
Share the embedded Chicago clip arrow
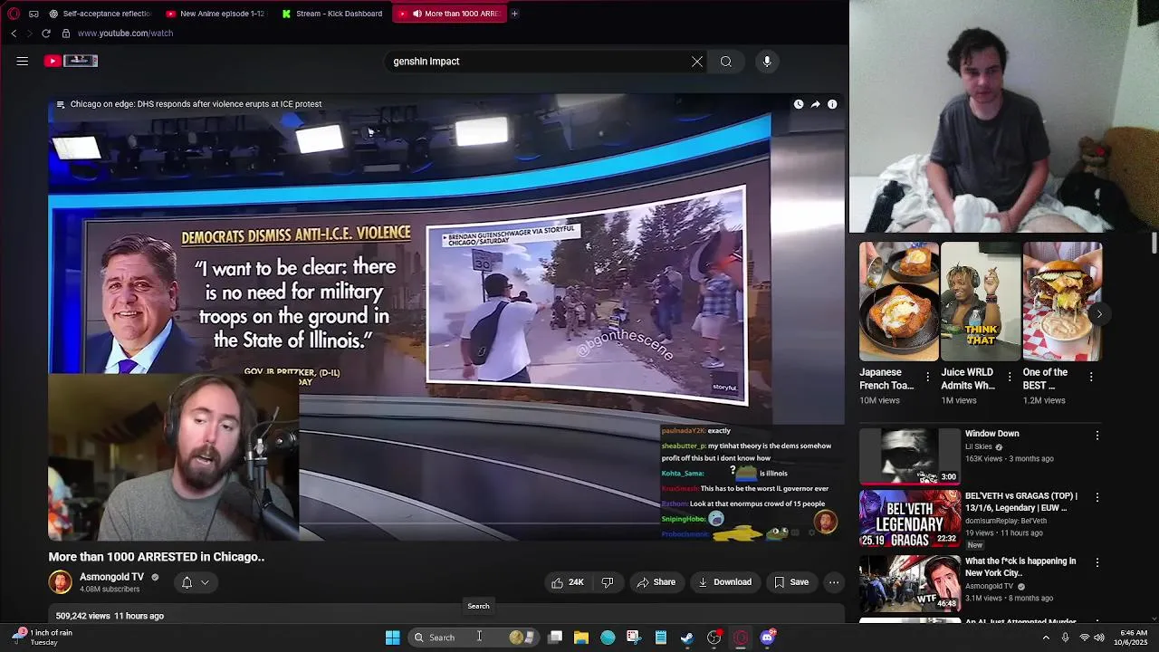[815, 104]
